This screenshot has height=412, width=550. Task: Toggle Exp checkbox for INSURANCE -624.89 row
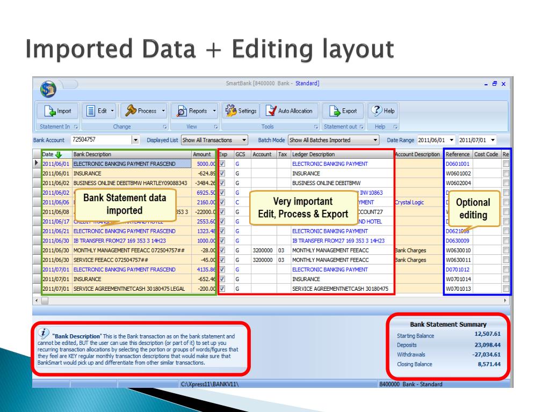point(222,173)
